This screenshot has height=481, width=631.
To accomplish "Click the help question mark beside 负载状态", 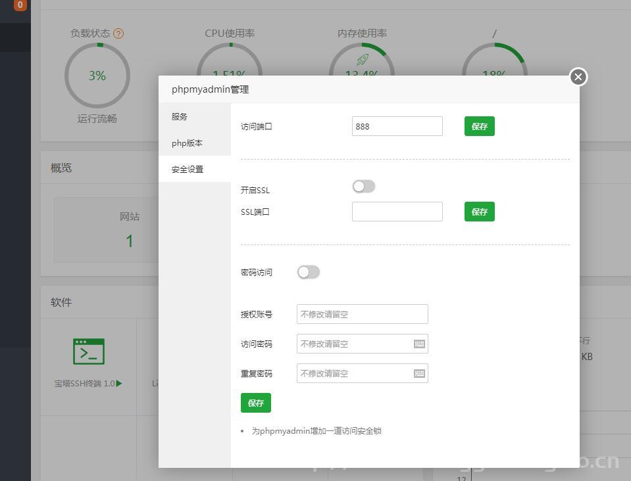I will point(118,33).
